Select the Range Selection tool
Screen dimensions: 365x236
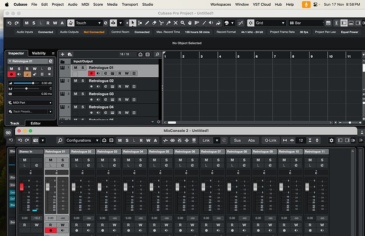coord(140,23)
